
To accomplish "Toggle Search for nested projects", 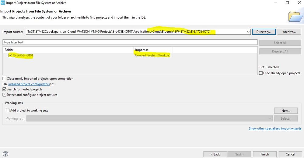I will click(x=4, y=89).
